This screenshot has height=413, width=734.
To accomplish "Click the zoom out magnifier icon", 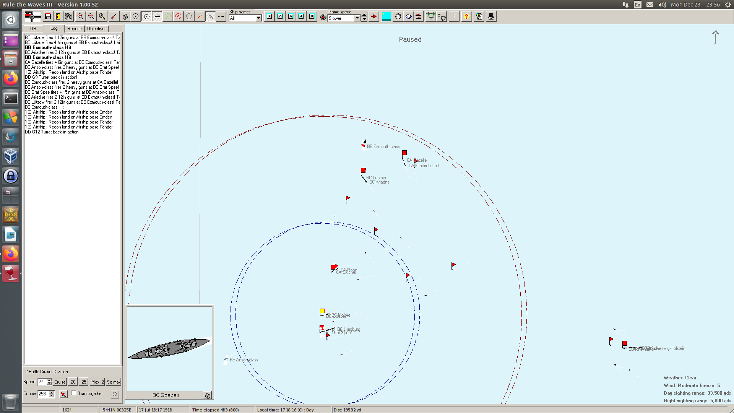I will click(91, 16).
